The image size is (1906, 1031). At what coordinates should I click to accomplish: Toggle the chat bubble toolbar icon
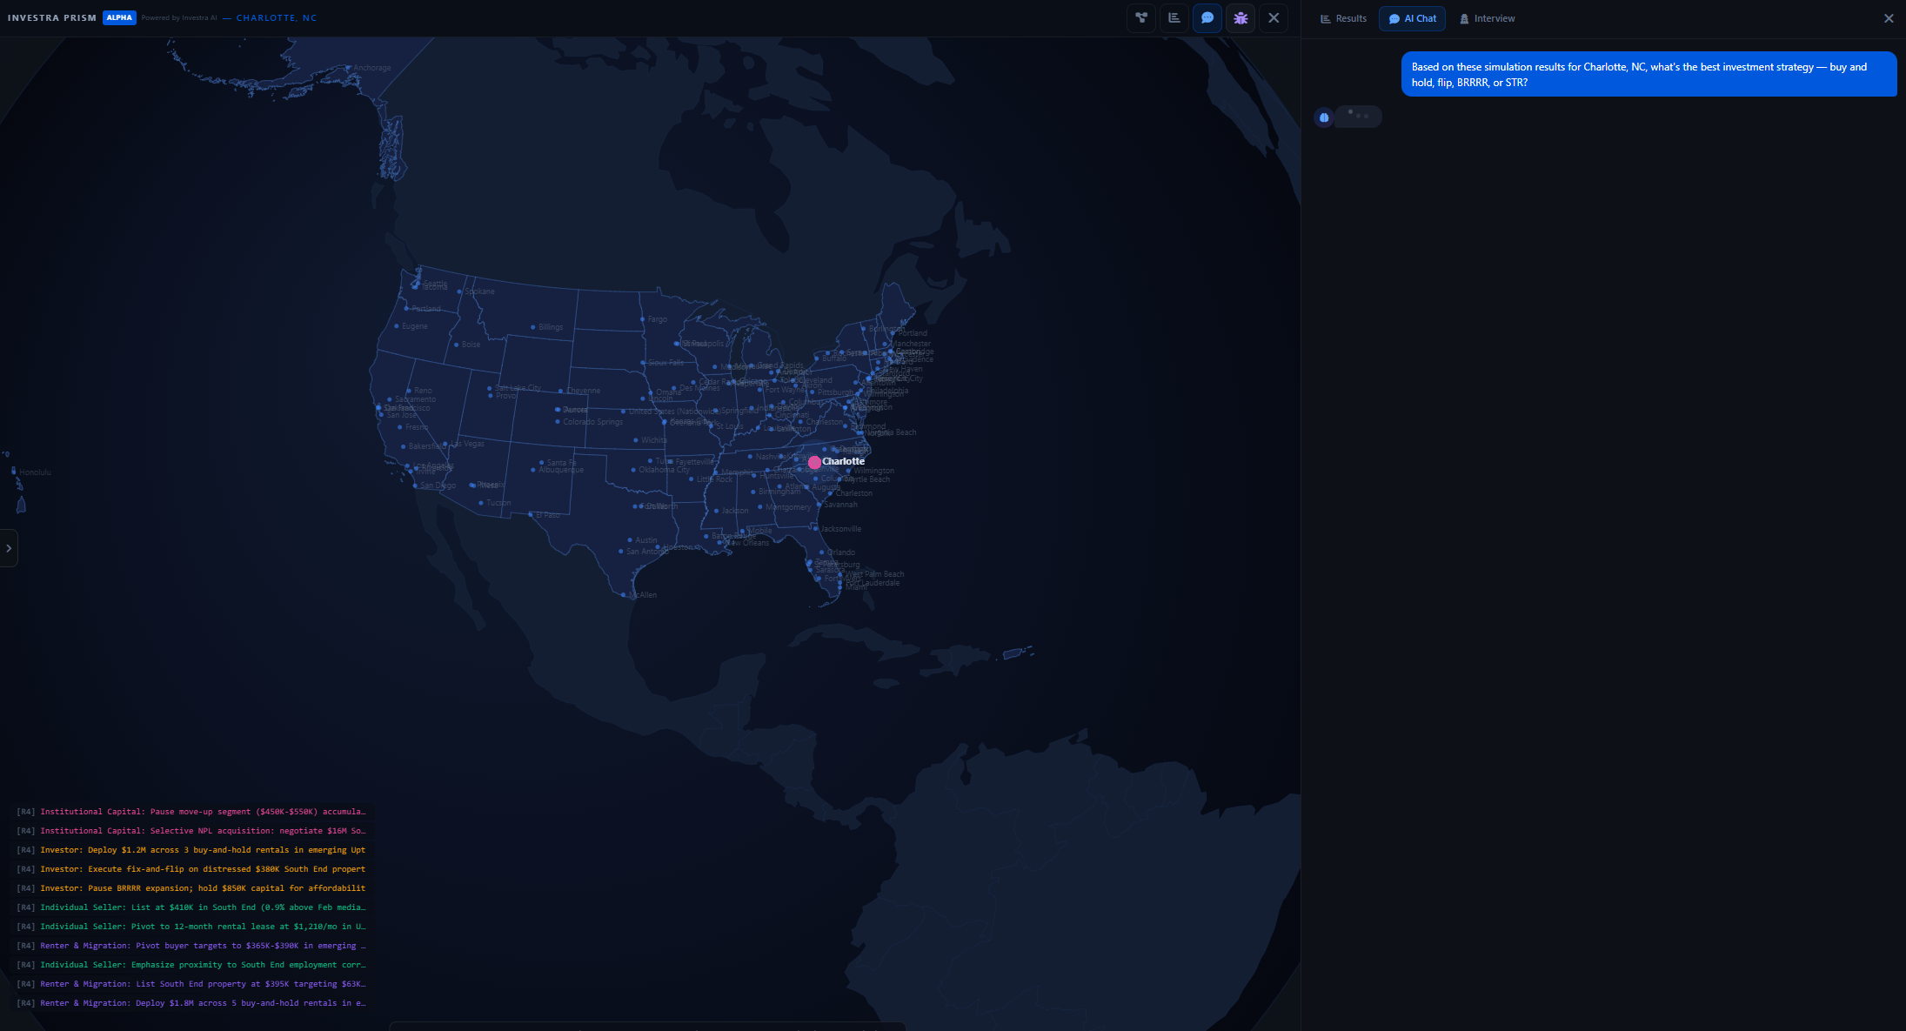(1207, 17)
